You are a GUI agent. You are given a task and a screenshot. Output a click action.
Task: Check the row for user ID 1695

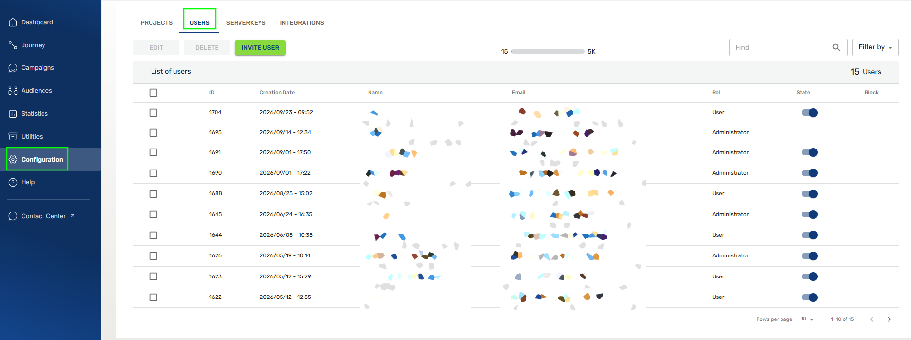153,133
